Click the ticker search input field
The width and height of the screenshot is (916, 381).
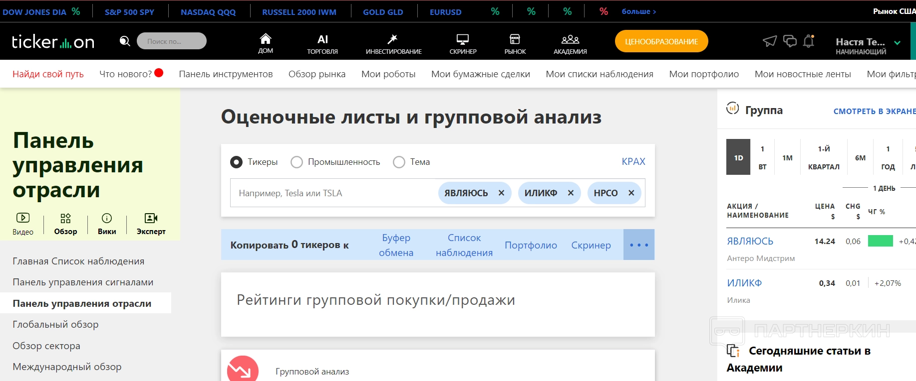[x=332, y=193]
